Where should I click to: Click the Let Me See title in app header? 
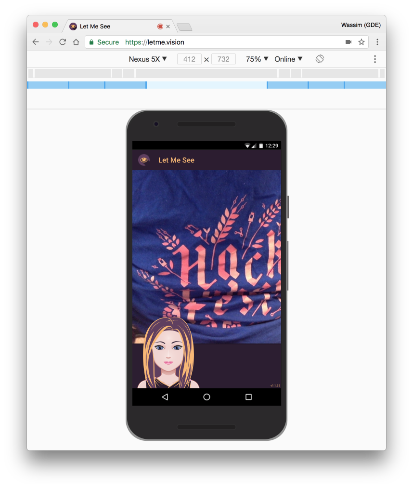(176, 160)
